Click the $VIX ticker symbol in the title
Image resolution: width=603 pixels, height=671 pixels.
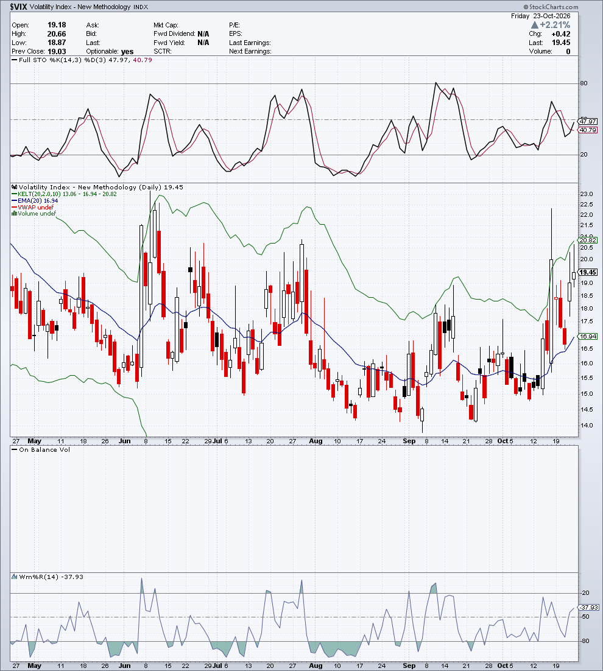tap(18, 7)
